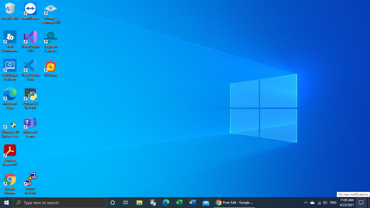Screen dimensions: 370x208
Task: Click the Microsoft Teams desktop icon
Action: pos(30,127)
